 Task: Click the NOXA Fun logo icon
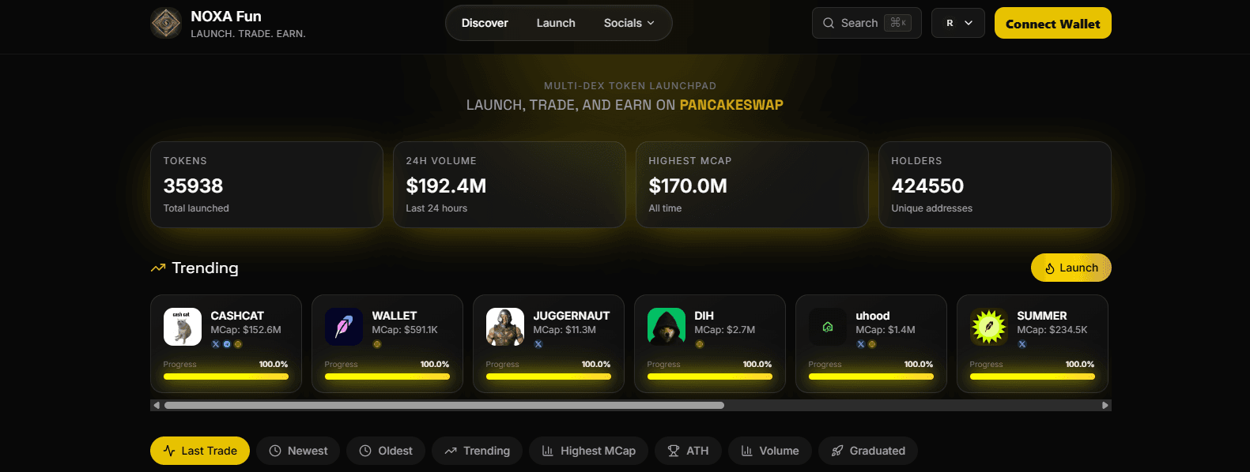click(166, 23)
